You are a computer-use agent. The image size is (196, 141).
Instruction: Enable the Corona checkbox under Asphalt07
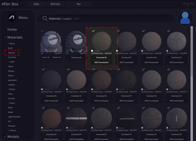coord(42,89)
